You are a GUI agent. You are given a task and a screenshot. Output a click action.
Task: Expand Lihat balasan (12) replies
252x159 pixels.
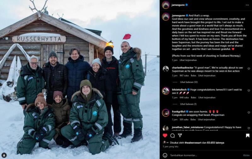coord(189,82)
